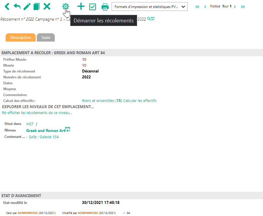This screenshot has width=263, height=216.
Task: Jump to the last notice
Action: (243, 6)
